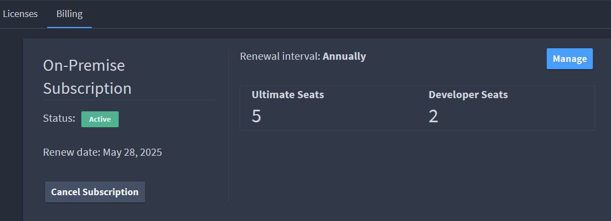
Task: Click the year 2025 in renew date
Action: (151, 152)
